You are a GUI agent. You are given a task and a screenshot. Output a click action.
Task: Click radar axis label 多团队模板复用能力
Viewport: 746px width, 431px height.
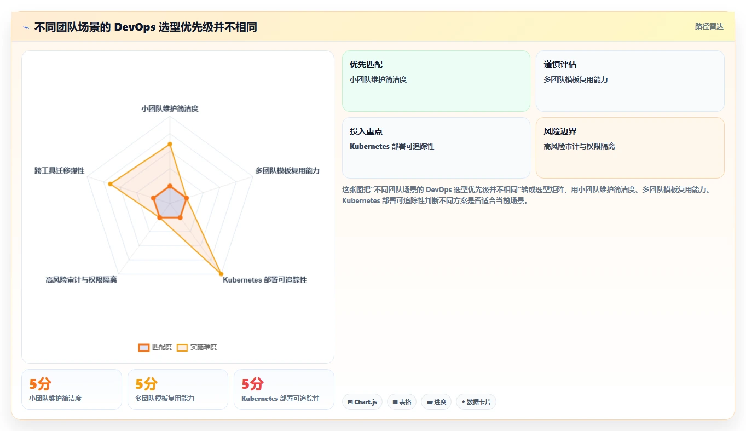(287, 170)
